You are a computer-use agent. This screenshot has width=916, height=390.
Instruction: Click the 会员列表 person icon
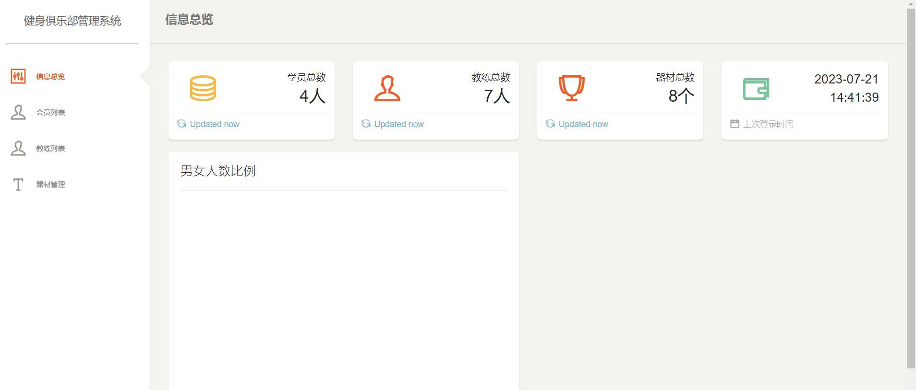tap(18, 112)
